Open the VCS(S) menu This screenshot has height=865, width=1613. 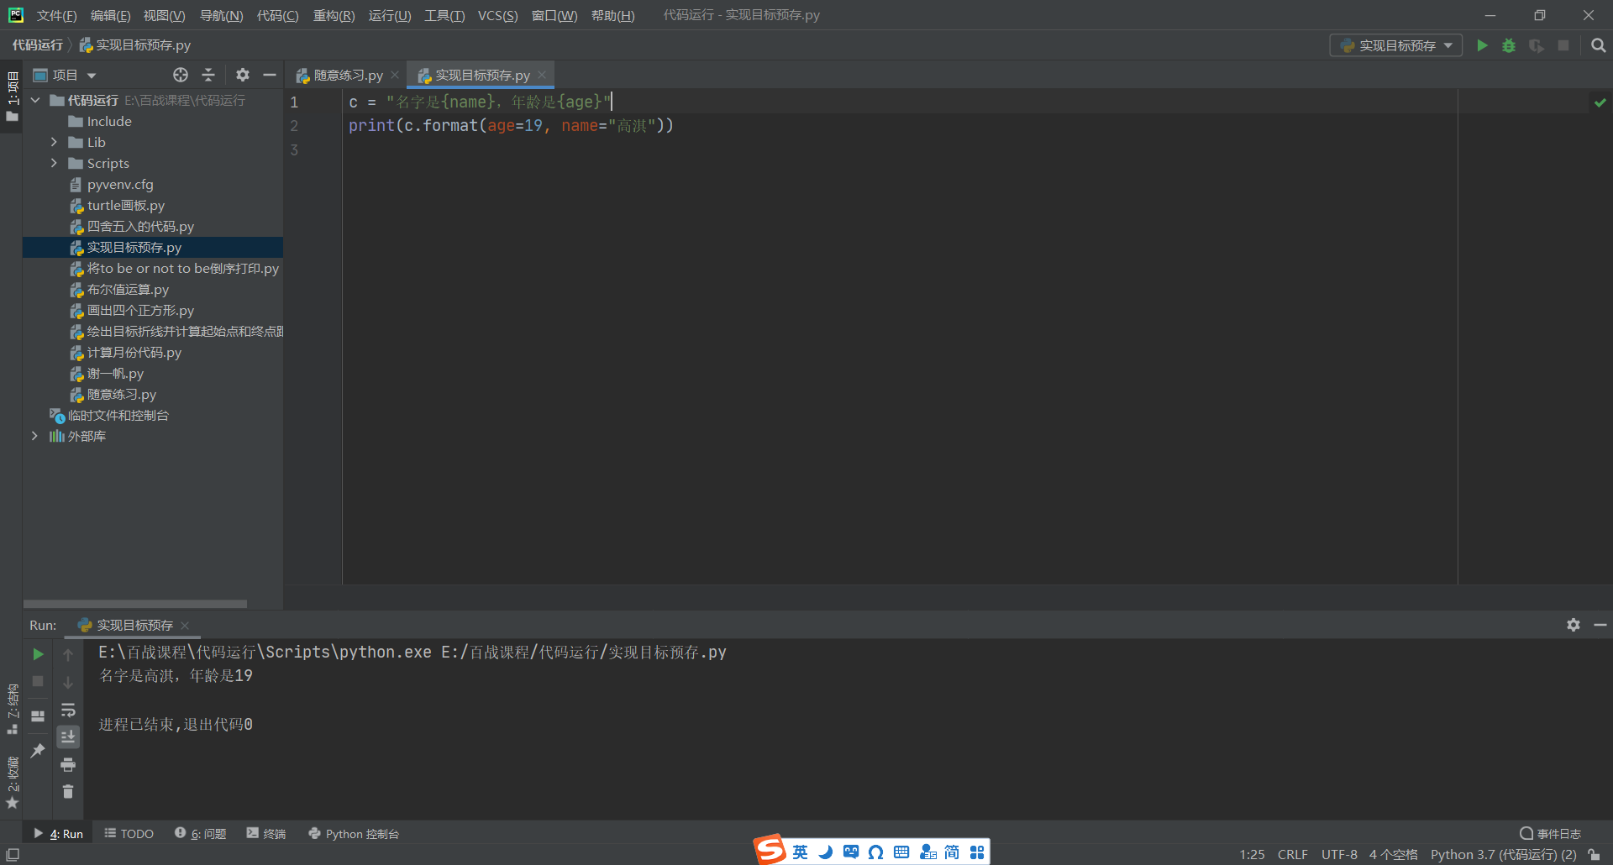click(x=497, y=15)
